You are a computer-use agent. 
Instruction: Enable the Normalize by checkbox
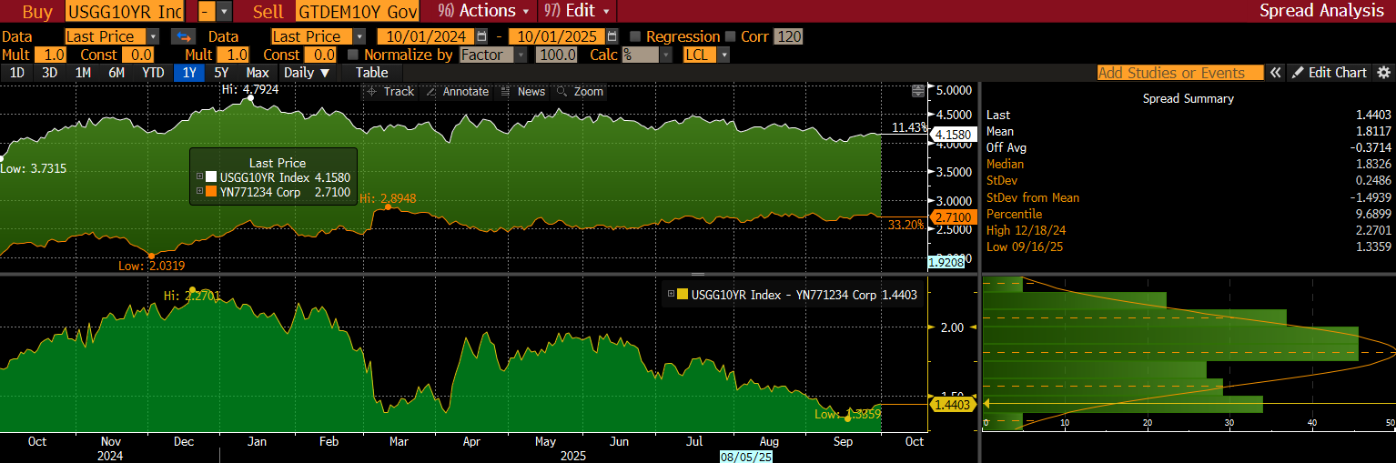pos(353,55)
